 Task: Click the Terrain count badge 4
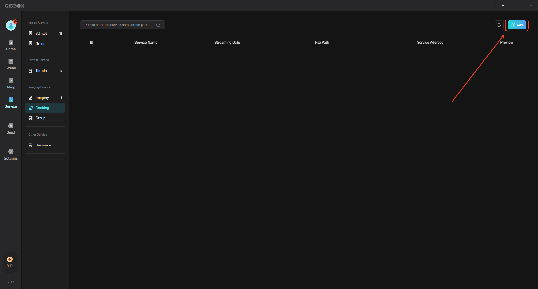coord(61,71)
